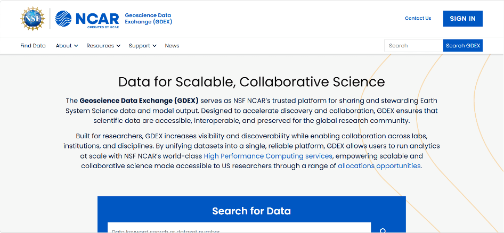Open the Geoscience Data Exchange (GDEX) header link
This screenshot has width=504, height=233.
pyautogui.click(x=148, y=19)
